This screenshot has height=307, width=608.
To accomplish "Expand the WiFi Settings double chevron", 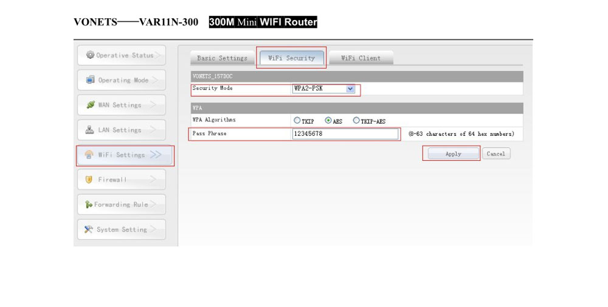I will coord(156,155).
